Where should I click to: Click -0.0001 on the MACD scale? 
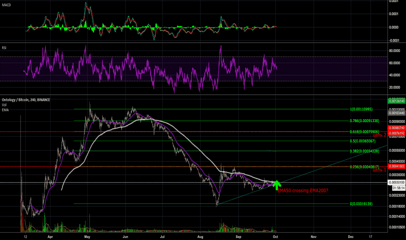[394, 41]
